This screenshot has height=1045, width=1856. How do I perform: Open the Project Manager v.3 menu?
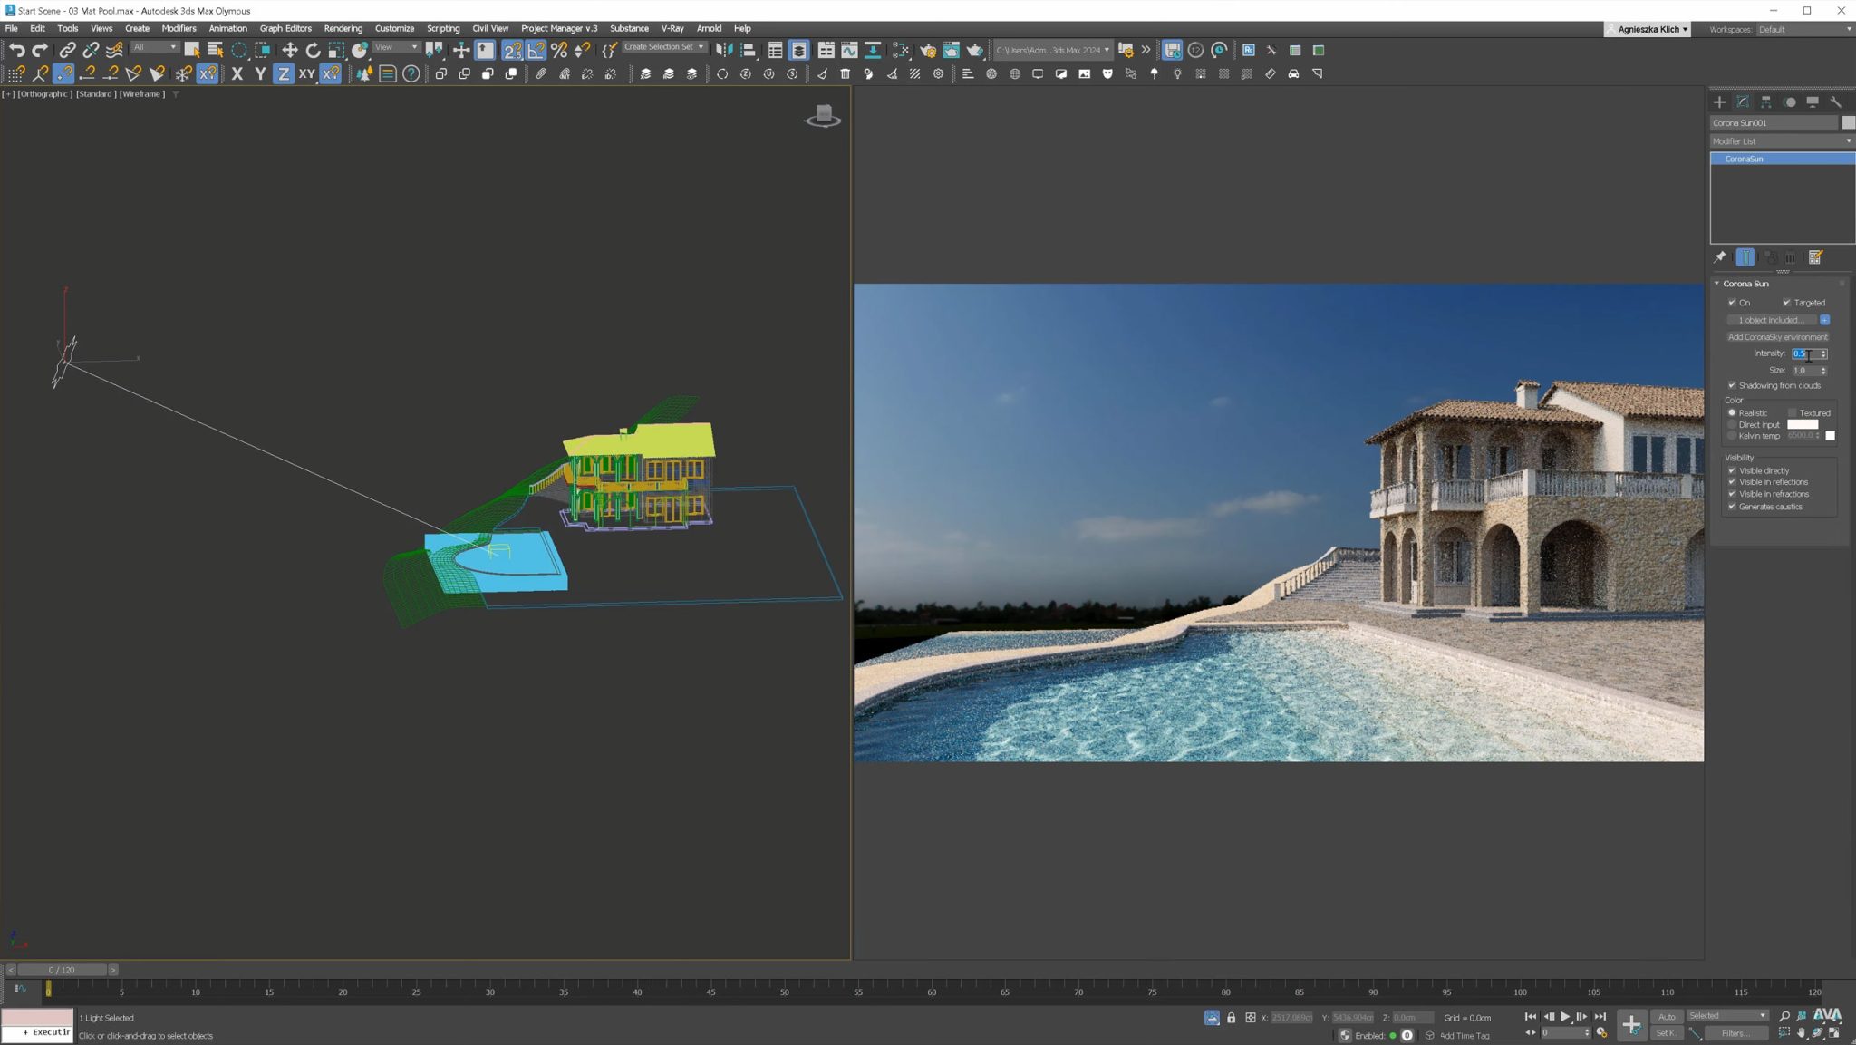(x=559, y=28)
